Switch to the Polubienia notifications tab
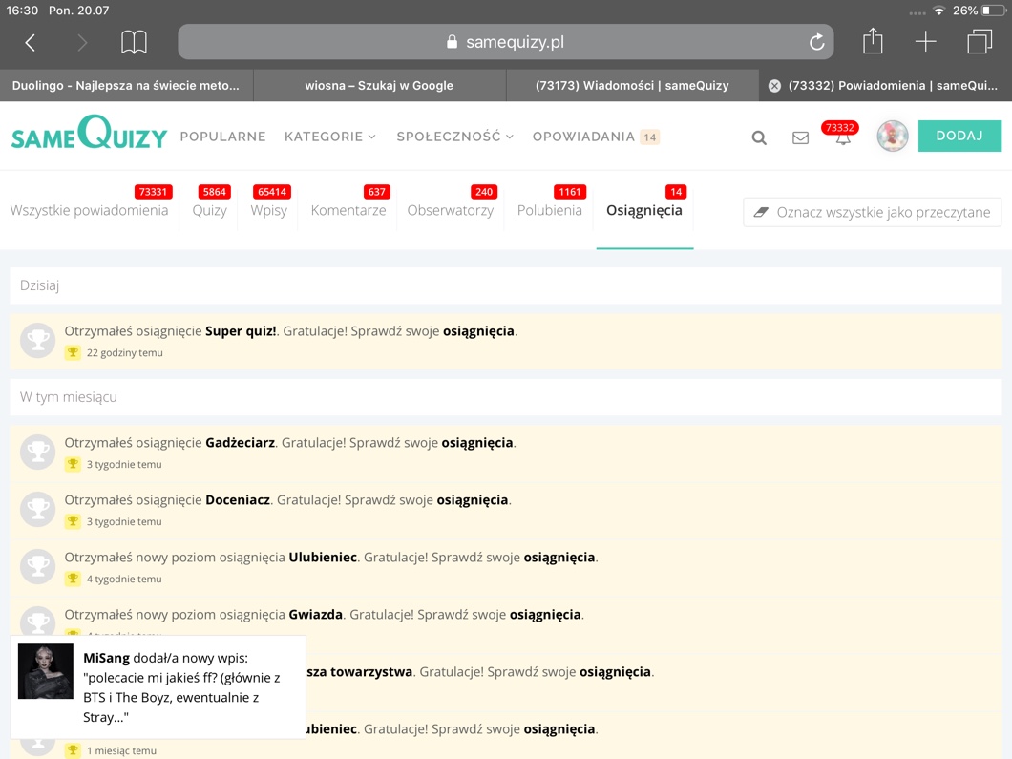This screenshot has width=1012, height=759. [x=549, y=210]
